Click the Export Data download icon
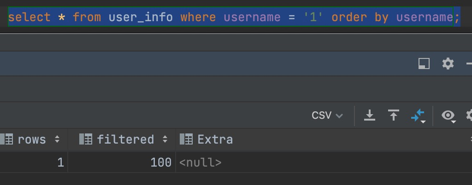The width and height of the screenshot is (472, 185). click(x=370, y=115)
